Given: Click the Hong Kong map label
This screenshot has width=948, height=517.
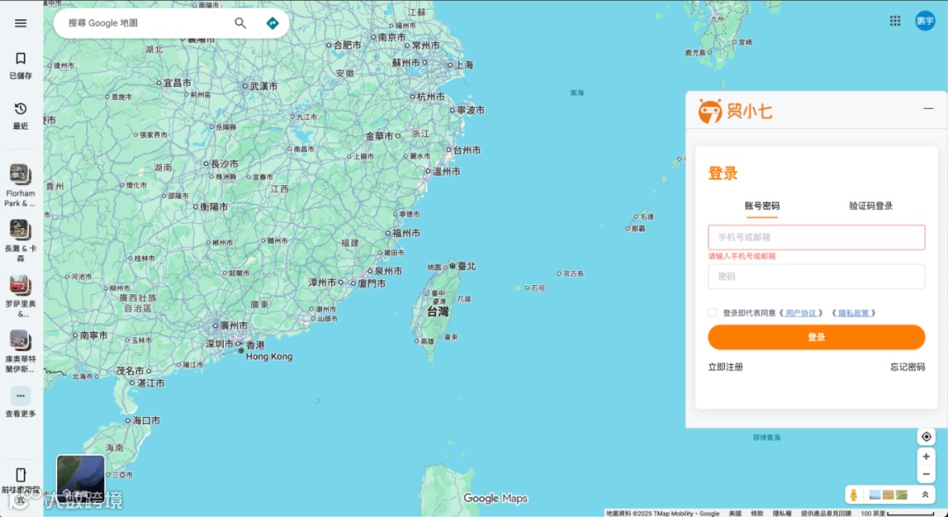Looking at the screenshot, I should [269, 356].
